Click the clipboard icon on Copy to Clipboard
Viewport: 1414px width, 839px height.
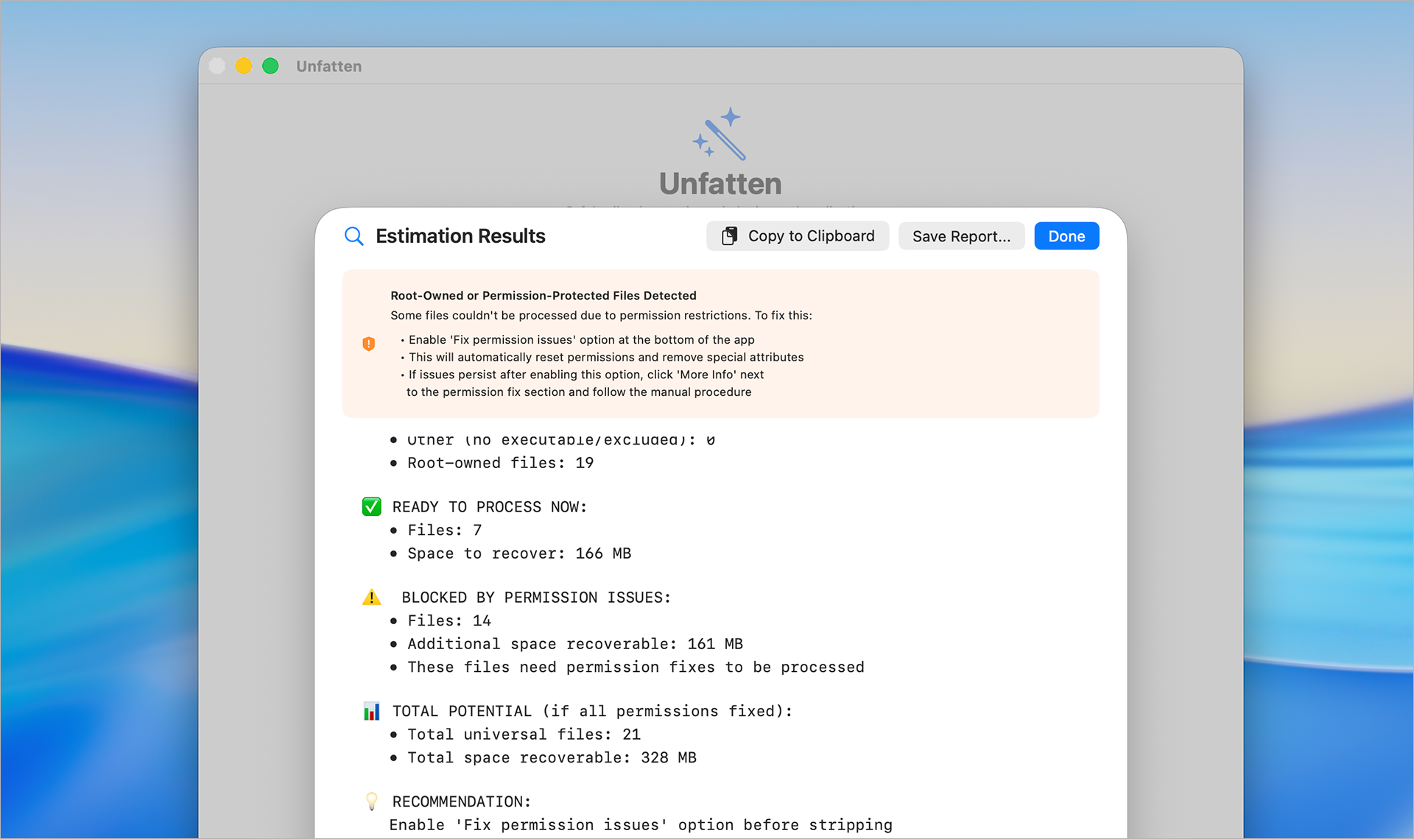(729, 236)
